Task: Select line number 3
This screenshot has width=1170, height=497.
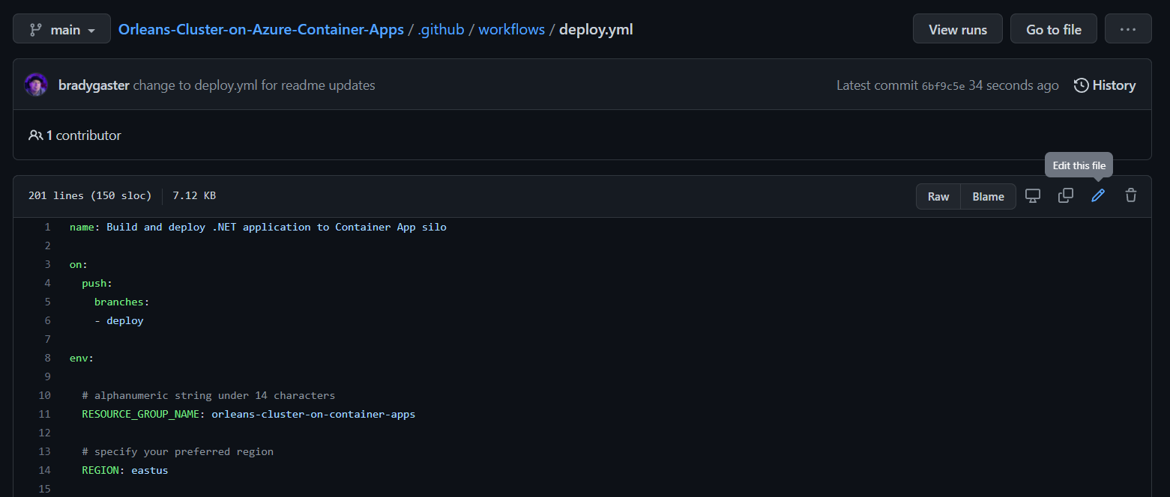Action: pyautogui.click(x=47, y=264)
